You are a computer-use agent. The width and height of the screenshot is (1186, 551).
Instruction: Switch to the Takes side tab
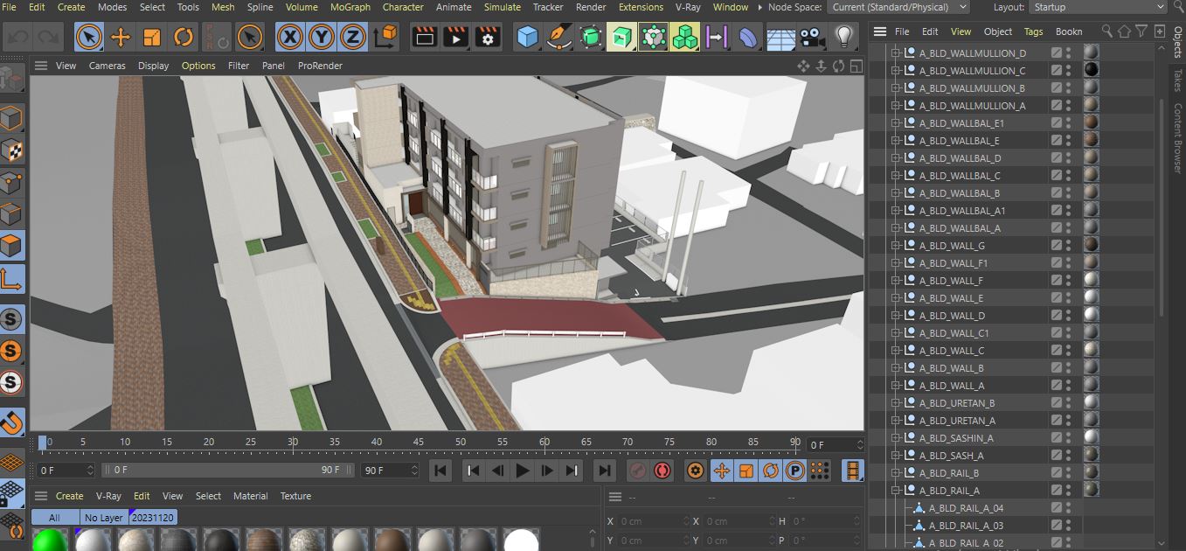tap(1177, 80)
